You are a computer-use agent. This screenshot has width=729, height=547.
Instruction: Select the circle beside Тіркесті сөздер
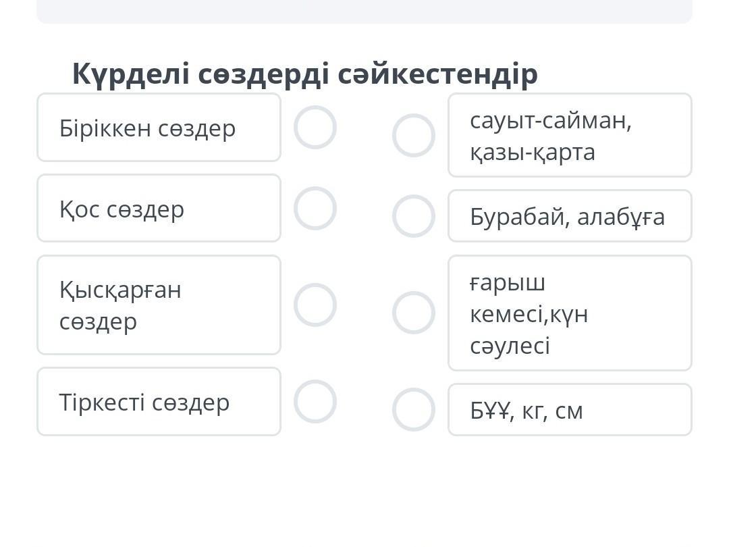(x=315, y=402)
